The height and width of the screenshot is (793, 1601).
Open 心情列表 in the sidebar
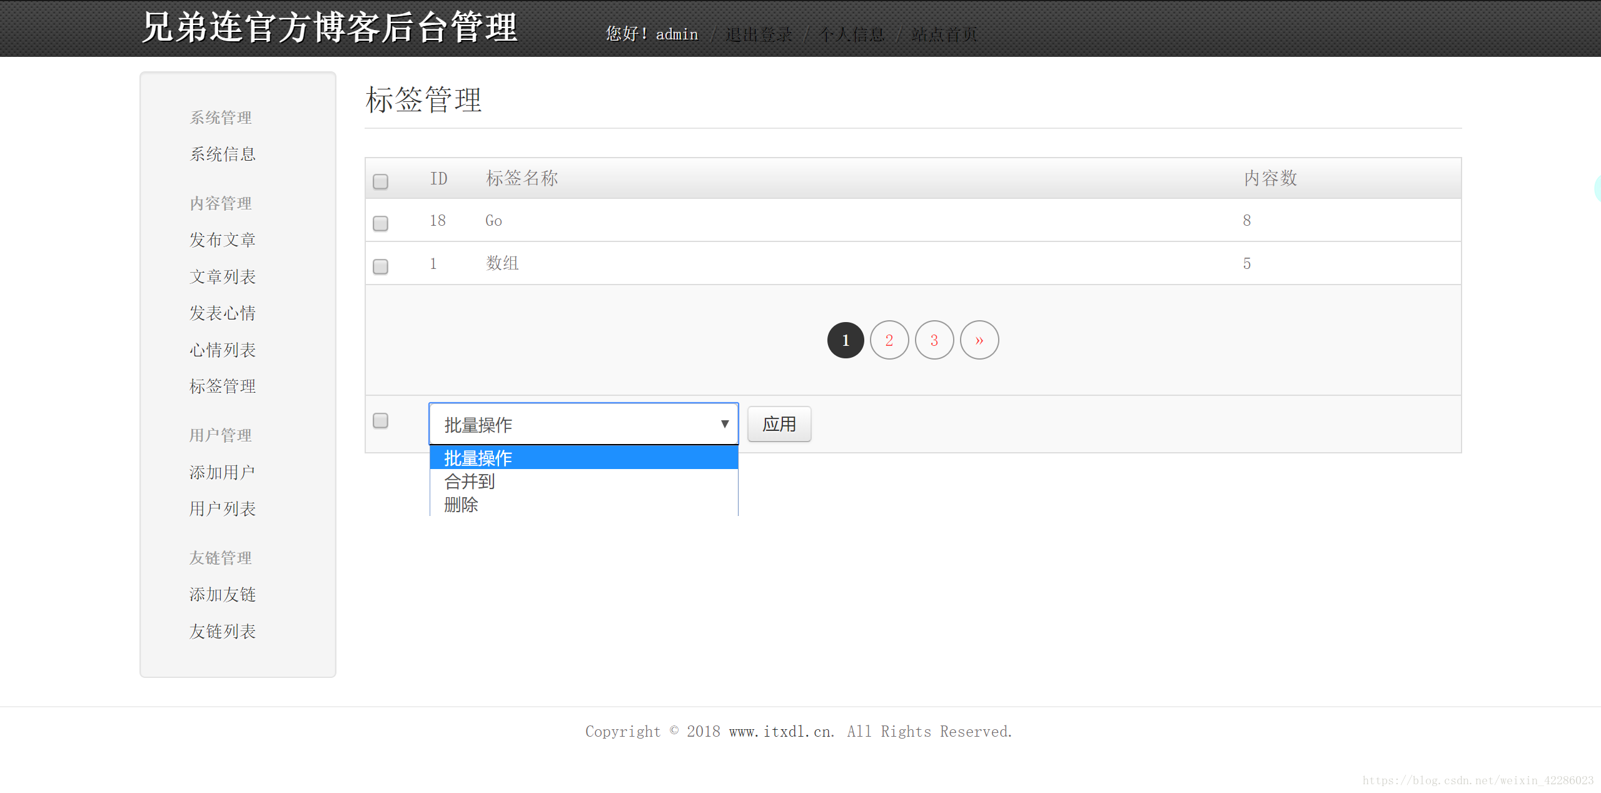223,350
